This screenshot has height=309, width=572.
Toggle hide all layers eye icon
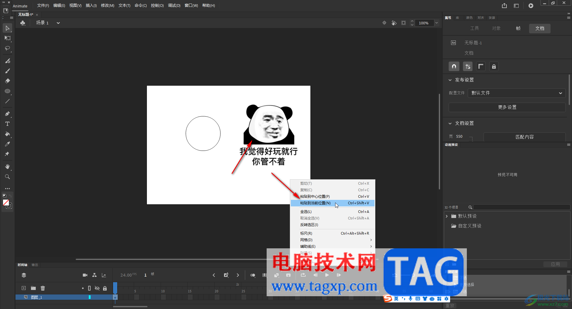pos(97,288)
